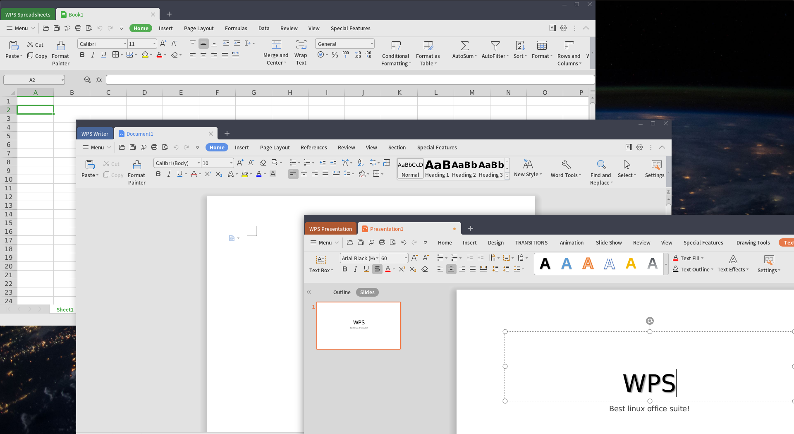Toggle Italic in Writer ribbon
This screenshot has height=434, width=794.
169,174
